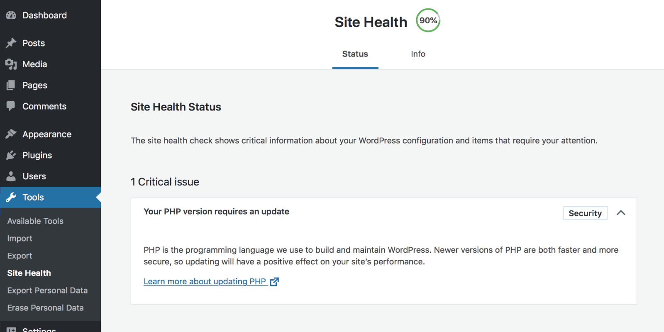This screenshot has width=664, height=332.
Task: Open Available Tools submenu item
Action: (x=35, y=221)
